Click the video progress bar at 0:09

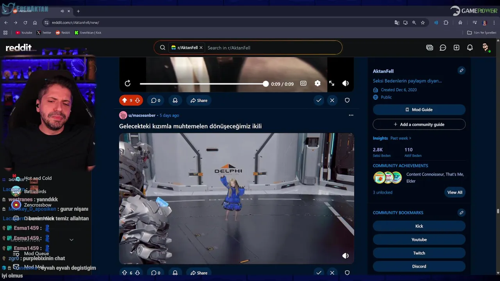coord(203,84)
